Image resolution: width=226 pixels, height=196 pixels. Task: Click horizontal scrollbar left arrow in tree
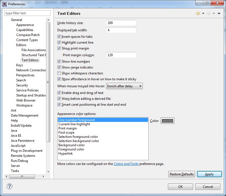tap(6, 176)
